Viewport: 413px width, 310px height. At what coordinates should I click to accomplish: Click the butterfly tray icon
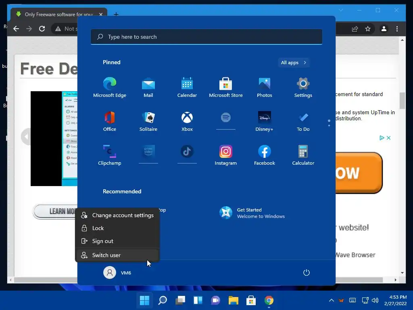341,300
